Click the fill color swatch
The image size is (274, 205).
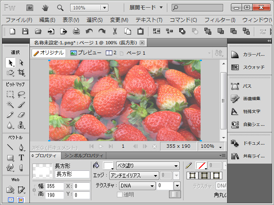(108, 165)
